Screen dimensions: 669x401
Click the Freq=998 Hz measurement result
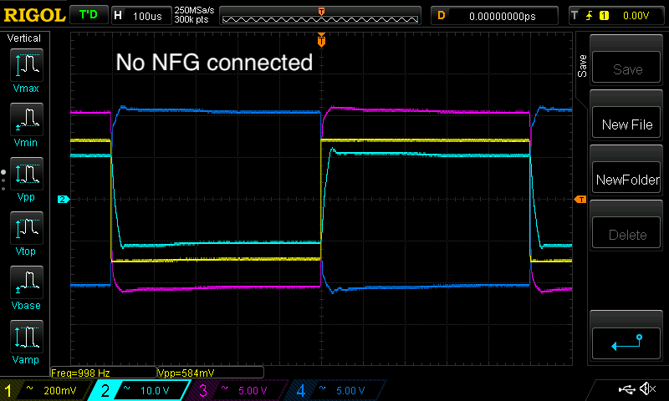103,373
